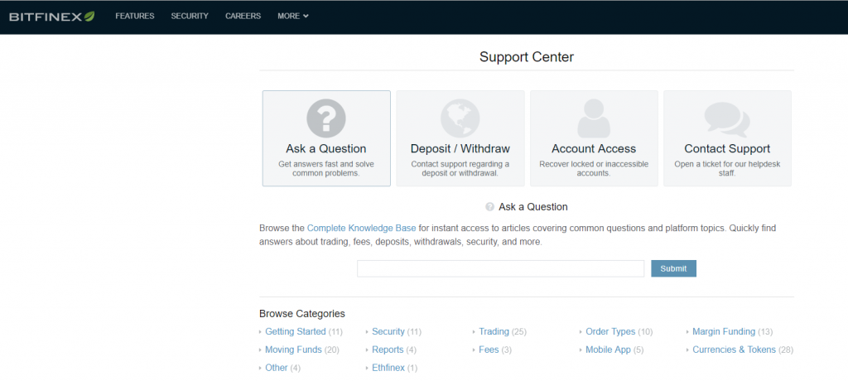
Task: Click the arrow bullet before Getting Started
Action: pyautogui.click(x=260, y=332)
